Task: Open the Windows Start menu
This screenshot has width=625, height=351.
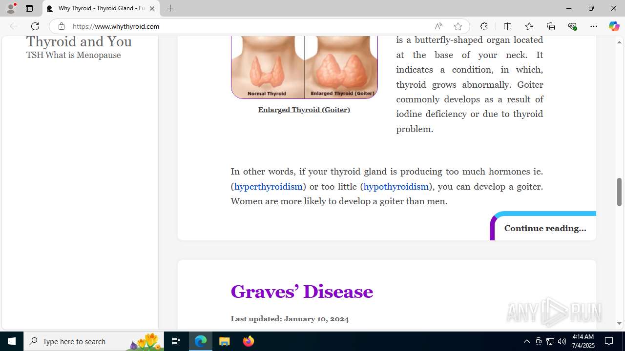Action: (12, 341)
